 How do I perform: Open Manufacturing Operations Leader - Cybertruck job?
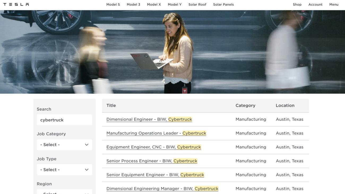[156, 133]
